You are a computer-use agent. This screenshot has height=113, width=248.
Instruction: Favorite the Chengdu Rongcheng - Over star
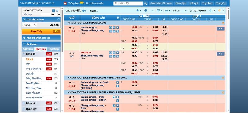[117, 105]
